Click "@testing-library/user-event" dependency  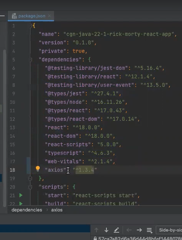pos(89,85)
